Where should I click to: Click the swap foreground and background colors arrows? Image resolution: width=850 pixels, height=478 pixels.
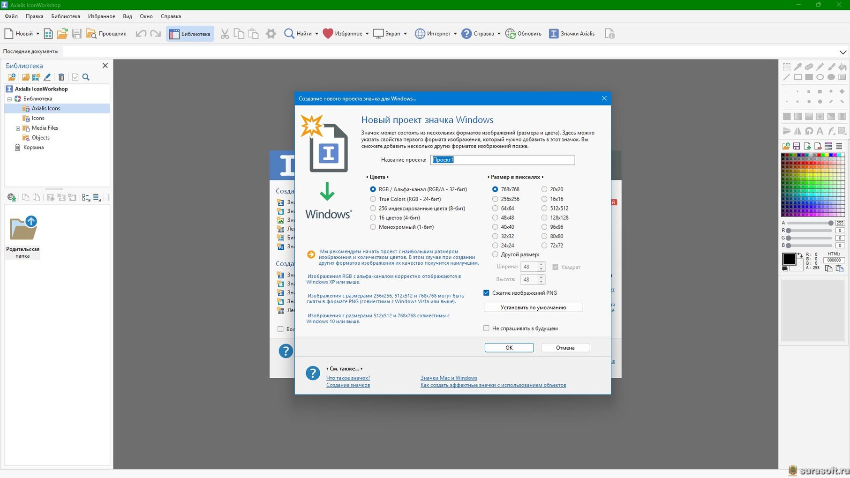pyautogui.click(x=800, y=255)
